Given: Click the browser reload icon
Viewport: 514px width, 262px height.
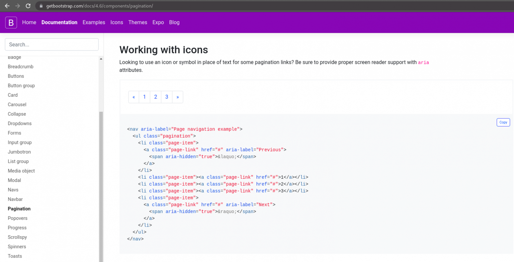Looking at the screenshot, I should (x=28, y=6).
